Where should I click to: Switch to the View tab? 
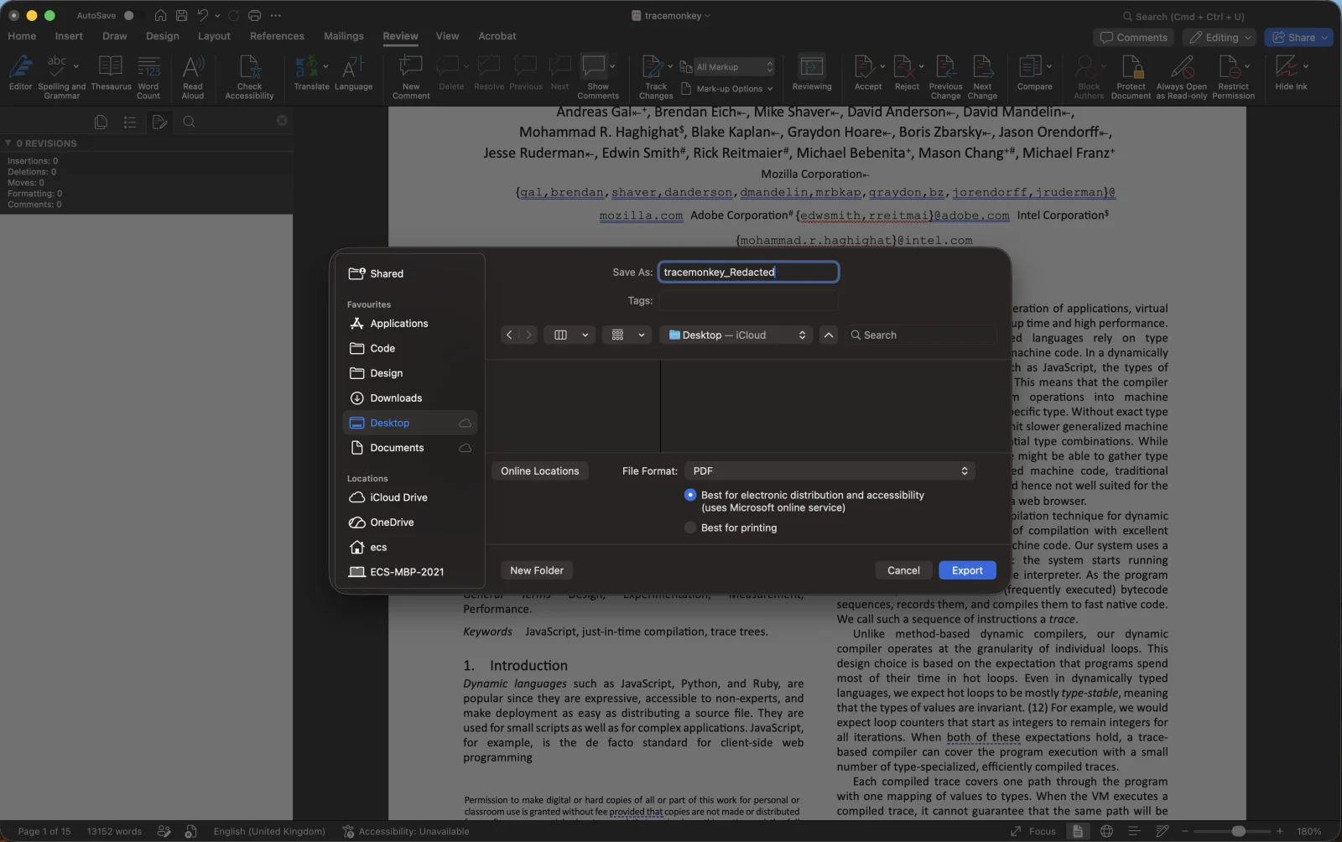tap(447, 36)
